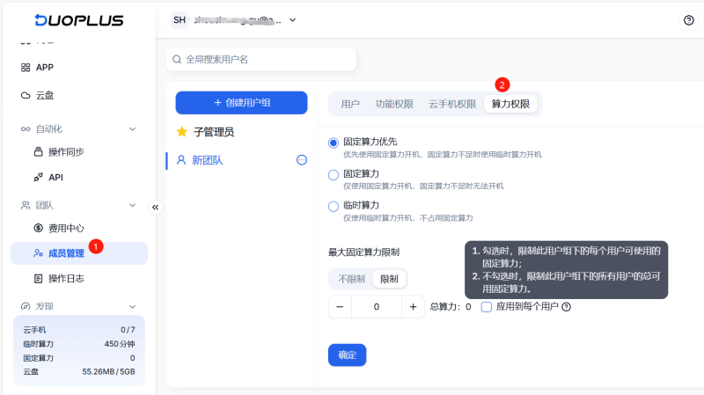Select the 固定算力 radio option
This screenshot has height=395, width=704.
pos(334,175)
